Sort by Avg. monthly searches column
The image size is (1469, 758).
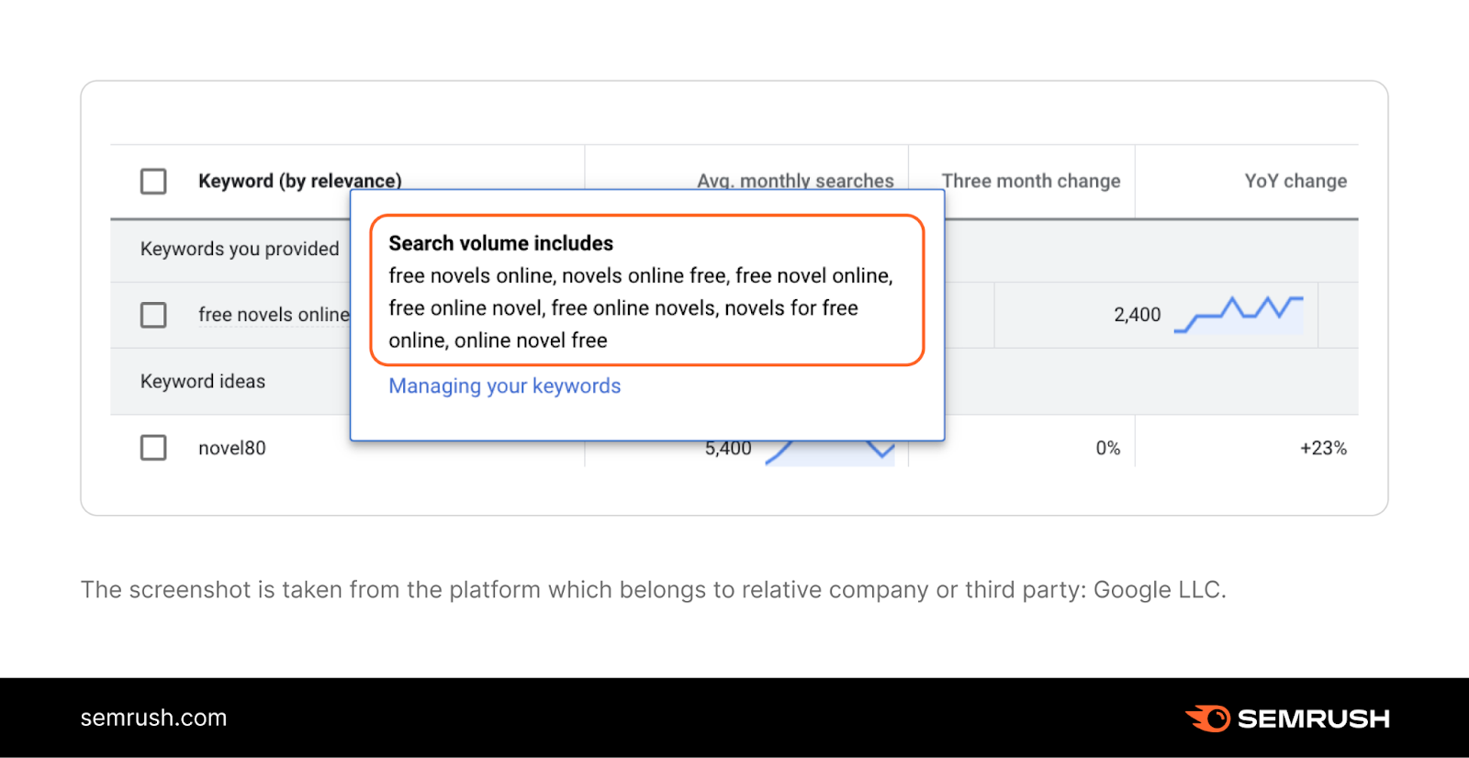pos(795,179)
